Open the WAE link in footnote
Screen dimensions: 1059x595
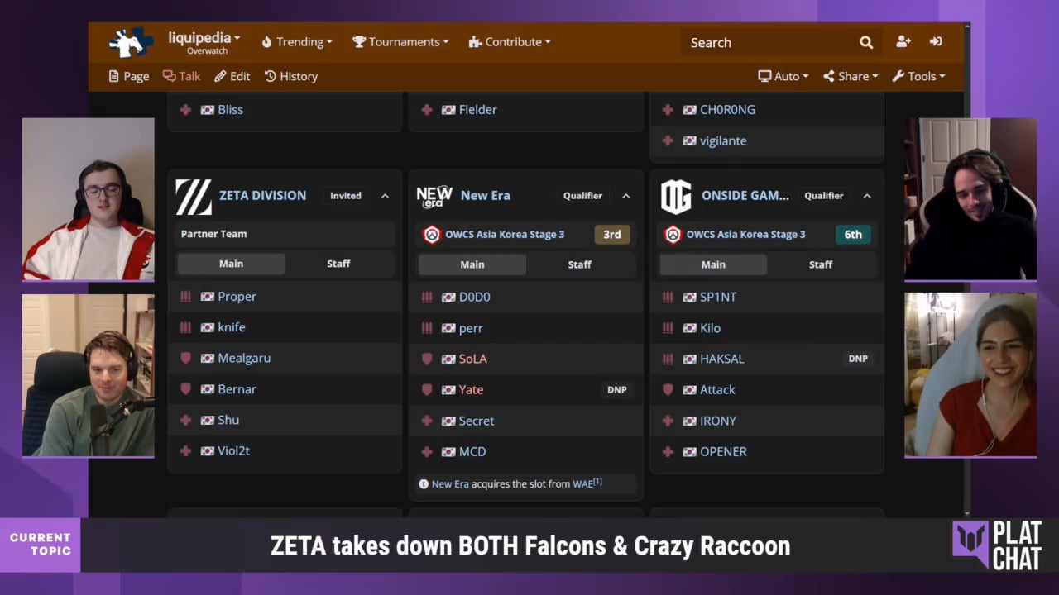click(x=582, y=484)
